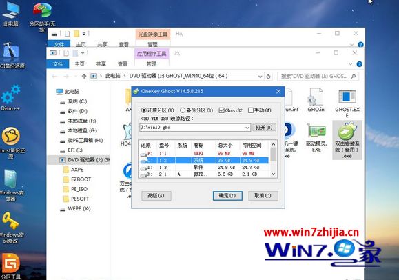This screenshot has height=280, width=399.
Task: Switch to the 查看 tab in the front Explorer window
Action: click(123, 63)
